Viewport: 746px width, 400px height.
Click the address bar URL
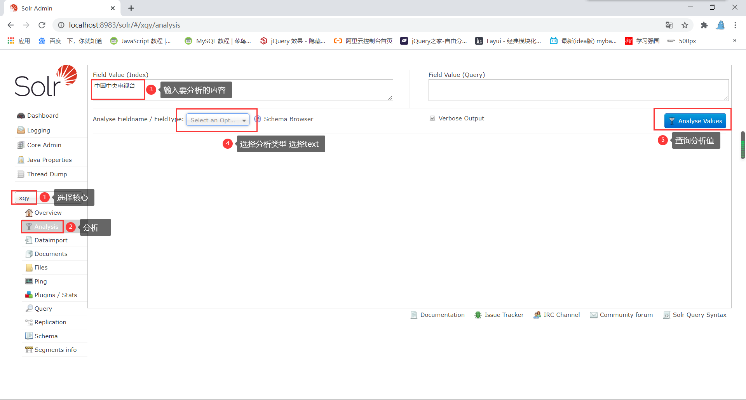124,25
